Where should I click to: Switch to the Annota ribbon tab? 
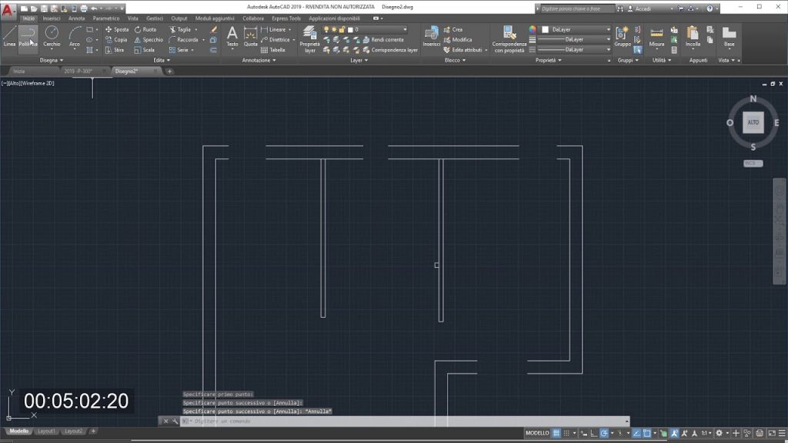pyautogui.click(x=76, y=18)
